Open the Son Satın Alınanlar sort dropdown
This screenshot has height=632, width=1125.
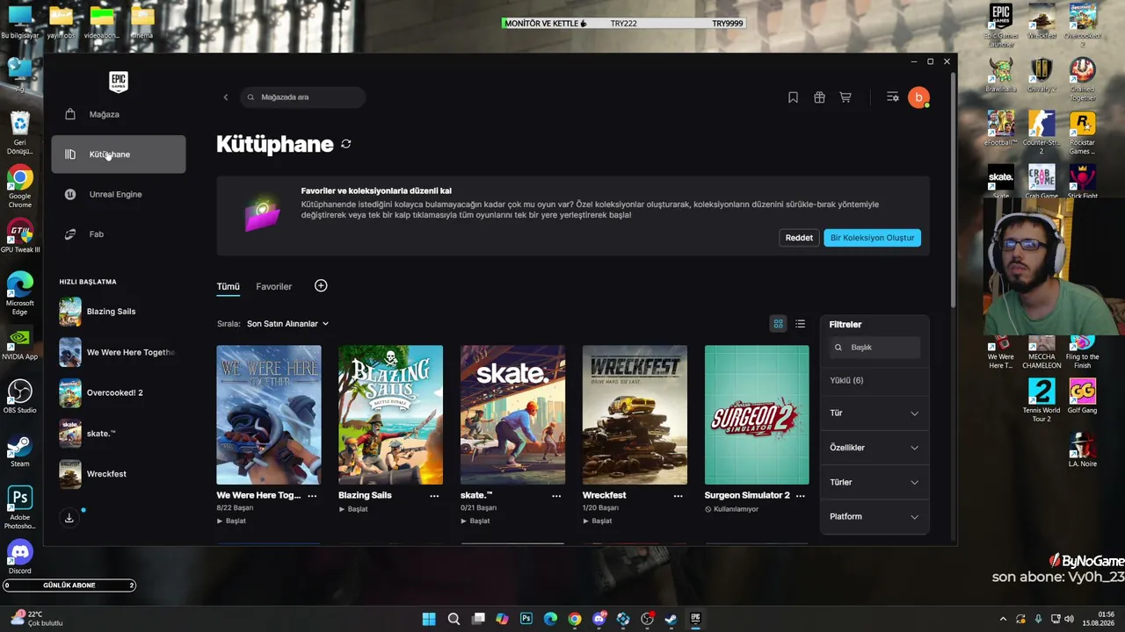(287, 324)
